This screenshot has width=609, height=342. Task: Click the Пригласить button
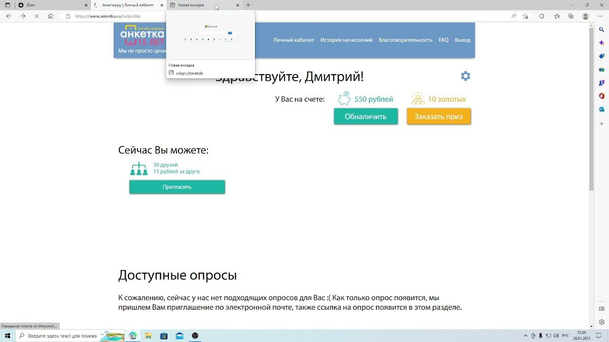177,187
